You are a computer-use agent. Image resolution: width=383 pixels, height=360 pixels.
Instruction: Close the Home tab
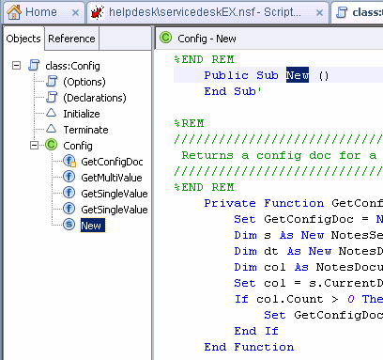[x=75, y=13]
